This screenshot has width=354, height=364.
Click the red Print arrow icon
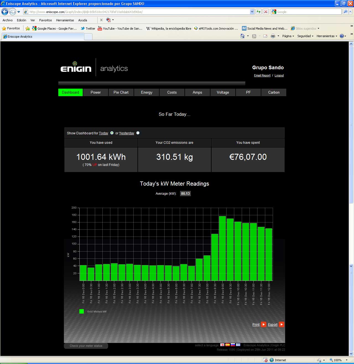point(264,324)
